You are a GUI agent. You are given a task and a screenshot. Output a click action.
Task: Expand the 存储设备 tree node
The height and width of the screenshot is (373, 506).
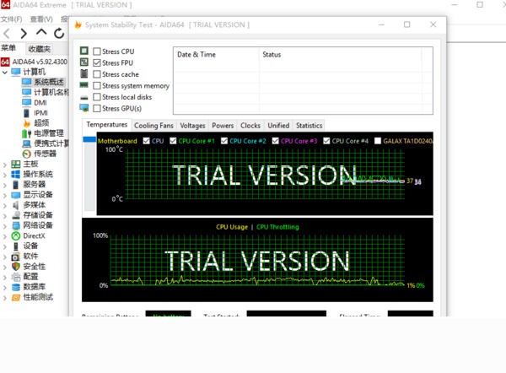(4, 215)
